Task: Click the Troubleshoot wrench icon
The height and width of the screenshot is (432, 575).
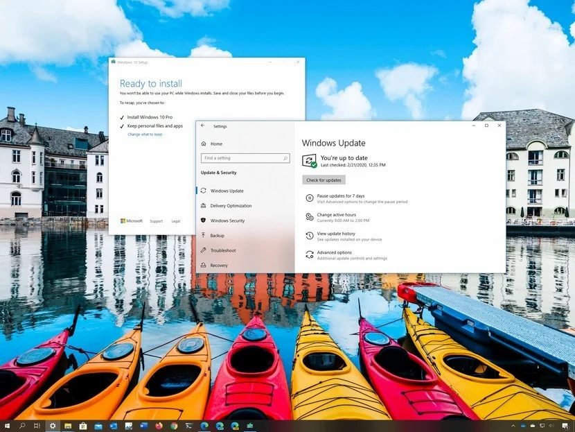Action: point(204,250)
